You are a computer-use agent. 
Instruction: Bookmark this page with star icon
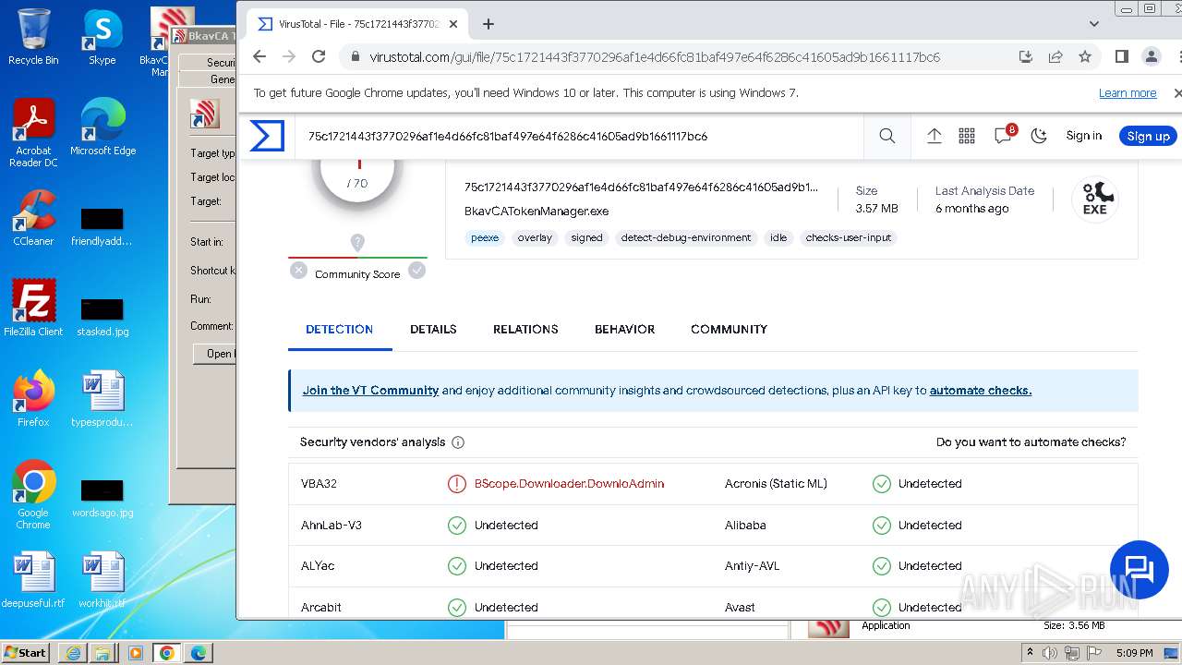(x=1085, y=56)
